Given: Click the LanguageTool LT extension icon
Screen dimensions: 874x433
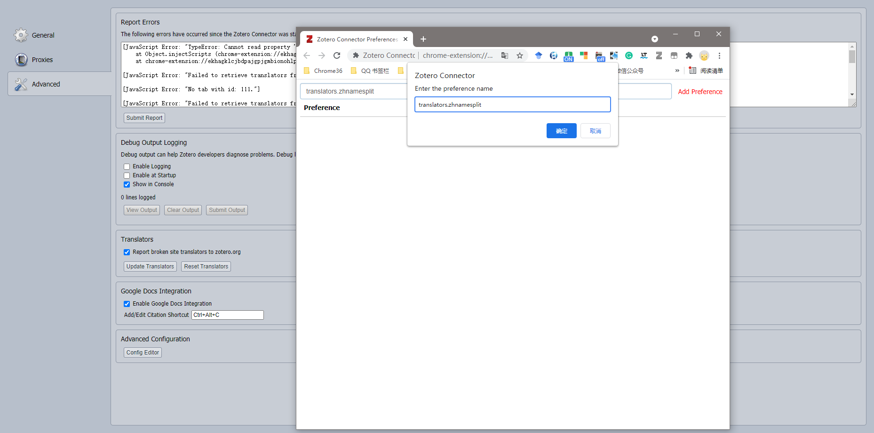Looking at the screenshot, I should click(644, 55).
